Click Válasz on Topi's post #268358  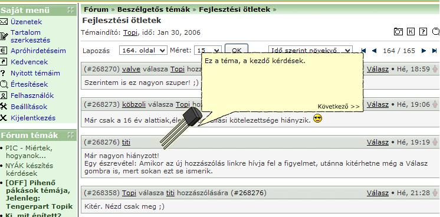(377, 193)
